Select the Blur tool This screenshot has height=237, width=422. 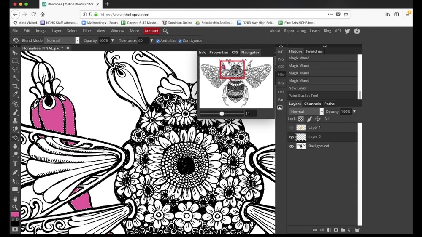[15, 146]
